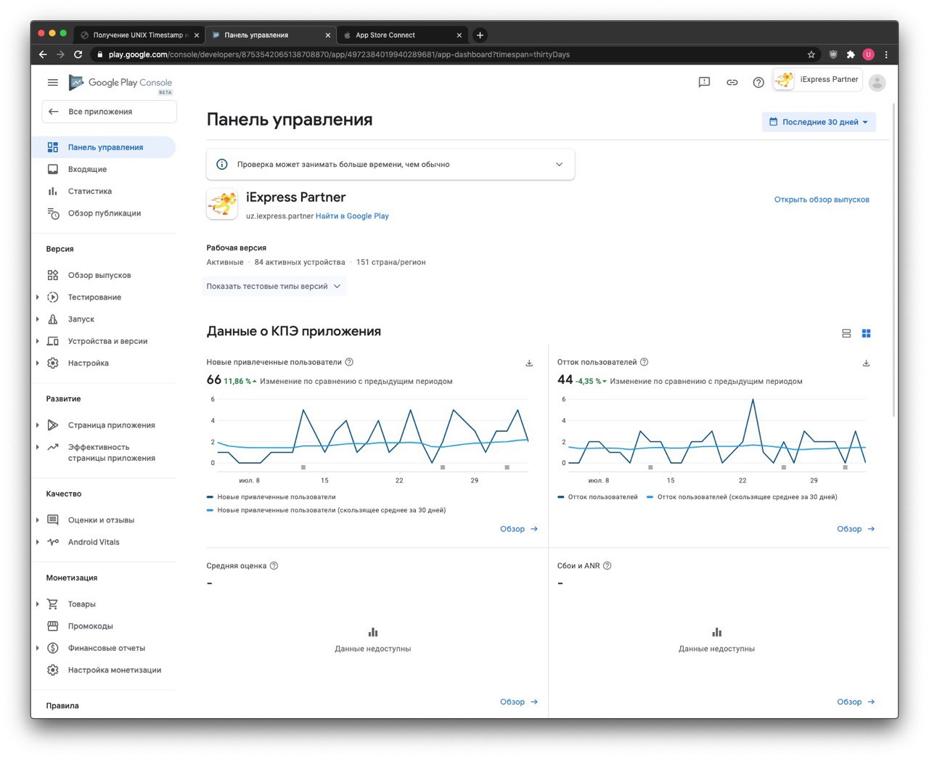Open Обзор выпусков in the sidebar
Viewport: 929px width, 759px height.
click(x=104, y=275)
